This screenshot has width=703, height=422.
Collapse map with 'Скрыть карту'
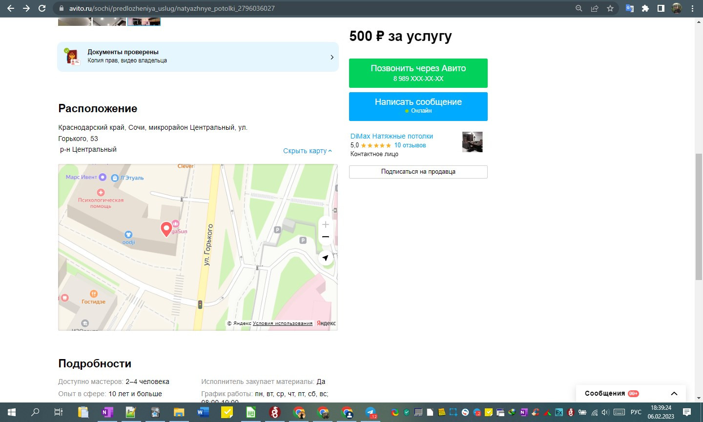308,151
